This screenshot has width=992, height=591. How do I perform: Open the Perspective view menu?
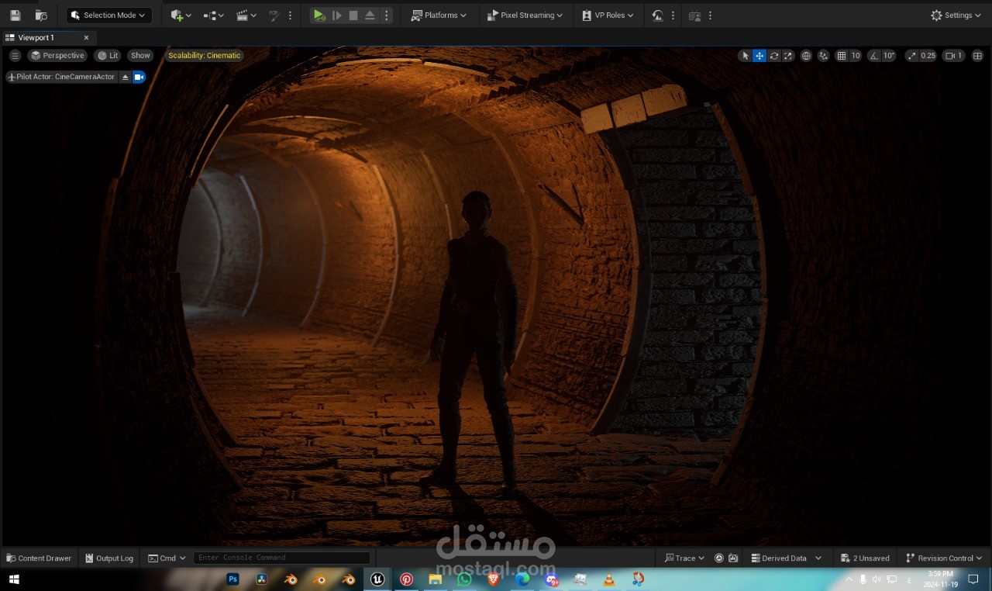click(57, 56)
